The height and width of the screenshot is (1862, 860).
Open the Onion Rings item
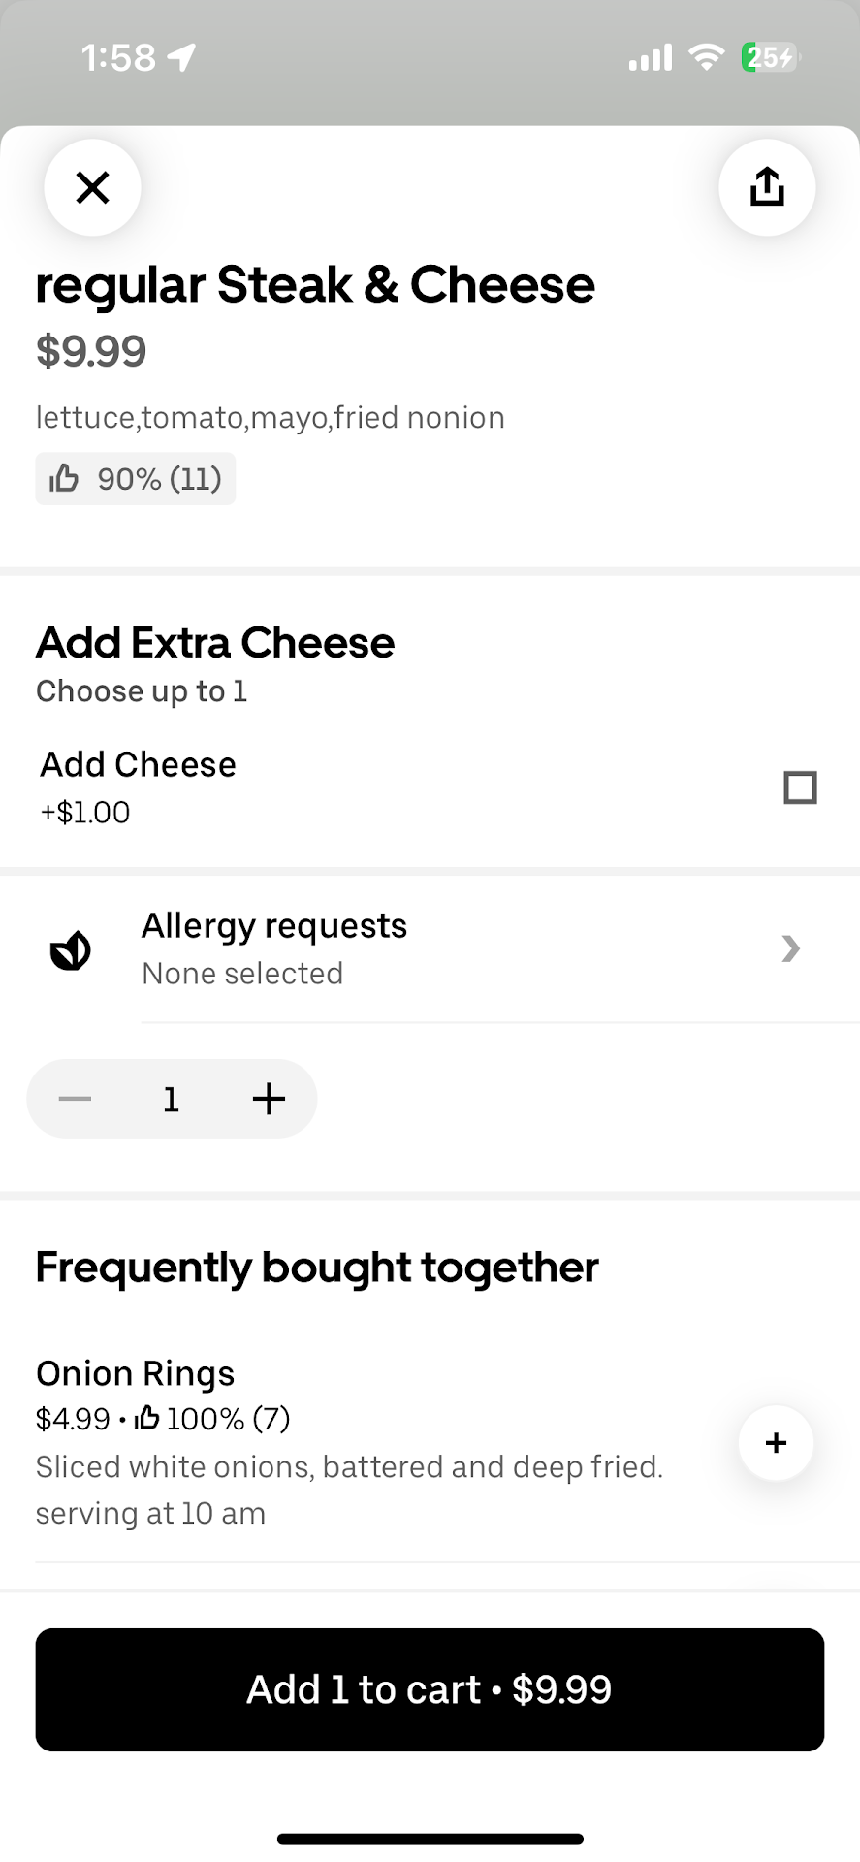[136, 1373]
